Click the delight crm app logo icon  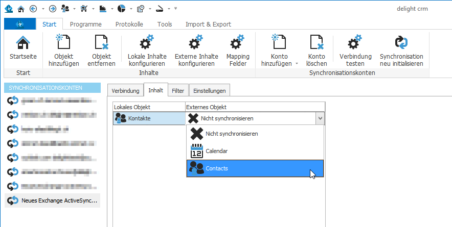click(8, 9)
